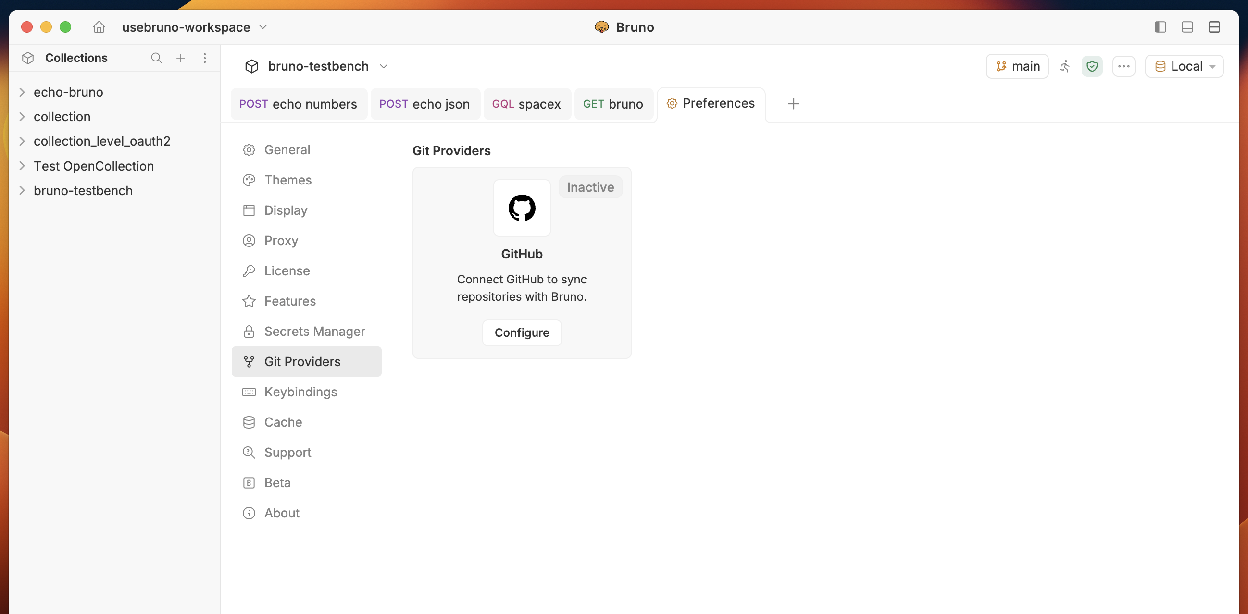Screen dimensions: 1248x614
Task: Switch to the GQL spacex tab
Action: click(x=526, y=104)
